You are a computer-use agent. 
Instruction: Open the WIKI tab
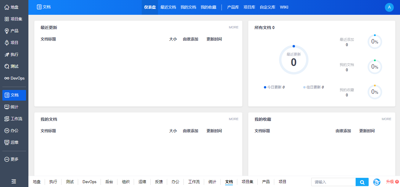pyautogui.click(x=284, y=7)
